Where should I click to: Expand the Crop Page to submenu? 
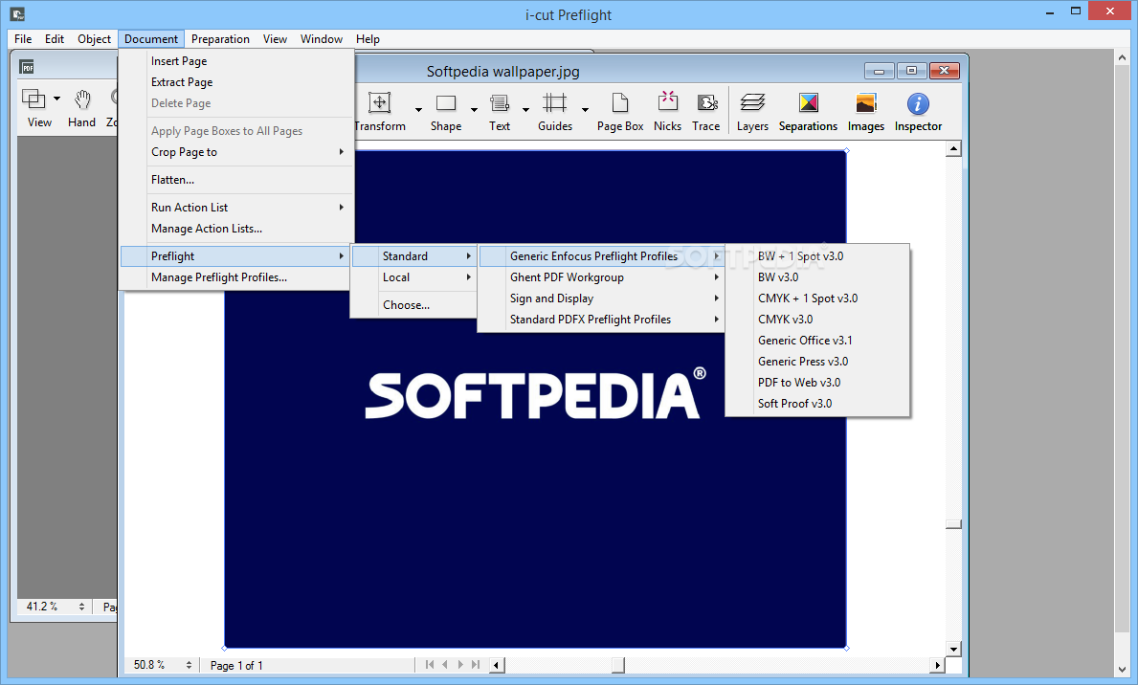tap(236, 152)
